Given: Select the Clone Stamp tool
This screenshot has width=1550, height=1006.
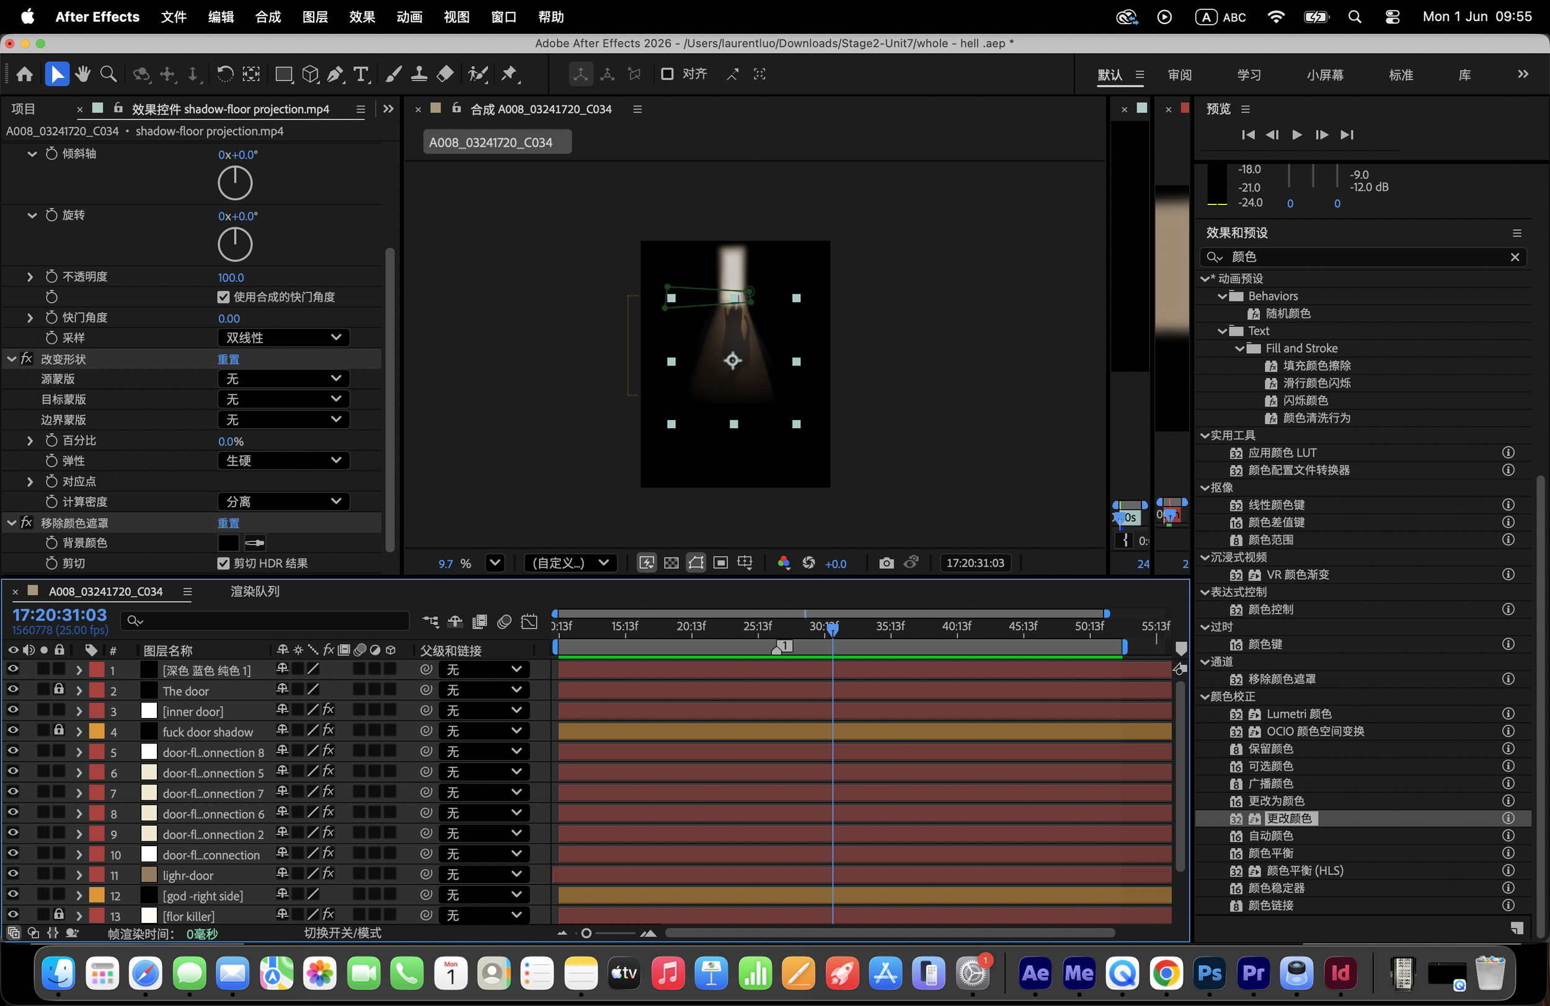Looking at the screenshot, I should pos(418,74).
